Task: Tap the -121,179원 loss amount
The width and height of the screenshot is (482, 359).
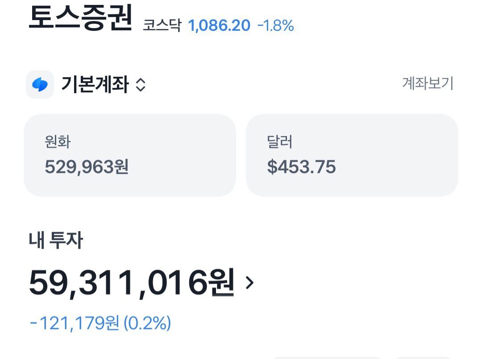Action: pyautogui.click(x=74, y=323)
